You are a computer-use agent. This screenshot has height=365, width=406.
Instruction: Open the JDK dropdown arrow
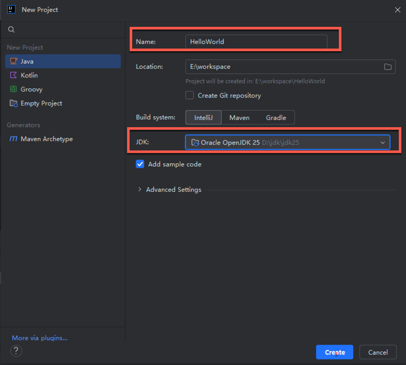coord(382,143)
